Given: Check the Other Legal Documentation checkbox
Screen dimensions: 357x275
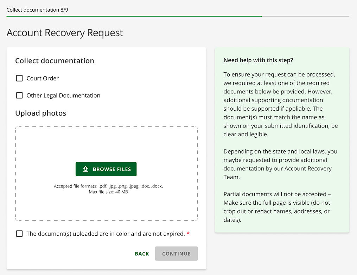Looking at the screenshot, I should tap(19, 95).
